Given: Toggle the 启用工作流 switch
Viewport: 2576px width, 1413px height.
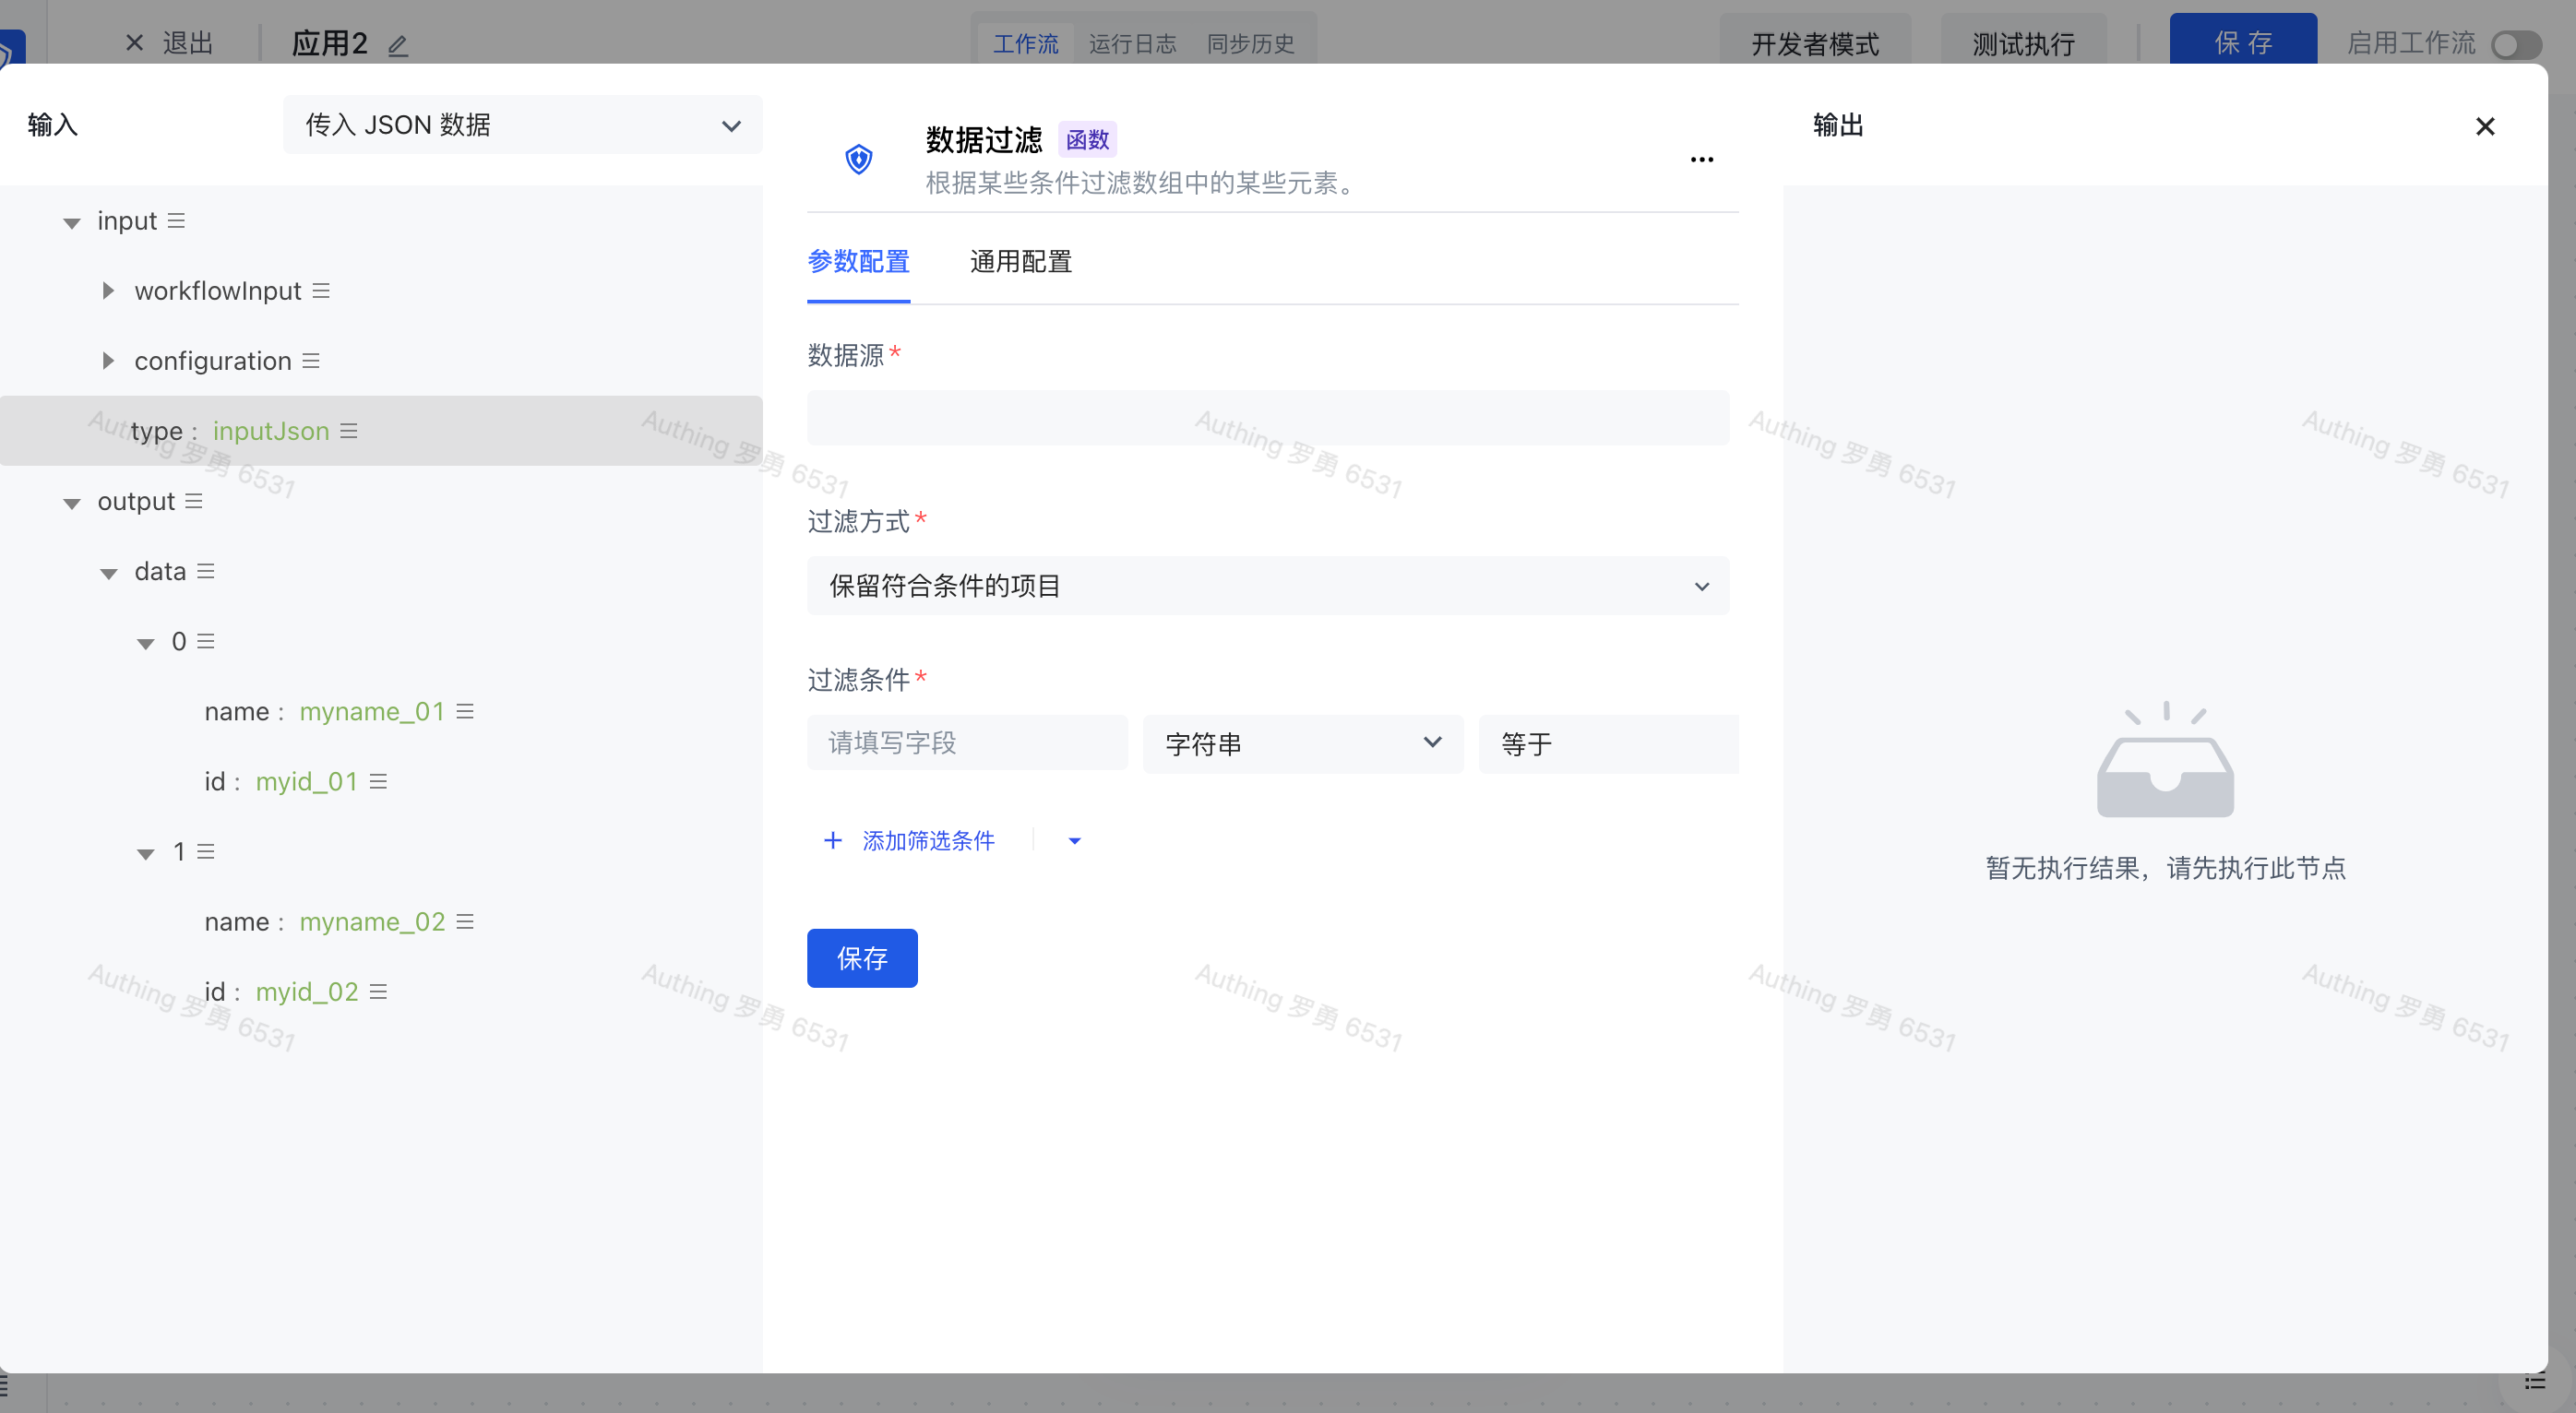Looking at the screenshot, I should [2516, 45].
